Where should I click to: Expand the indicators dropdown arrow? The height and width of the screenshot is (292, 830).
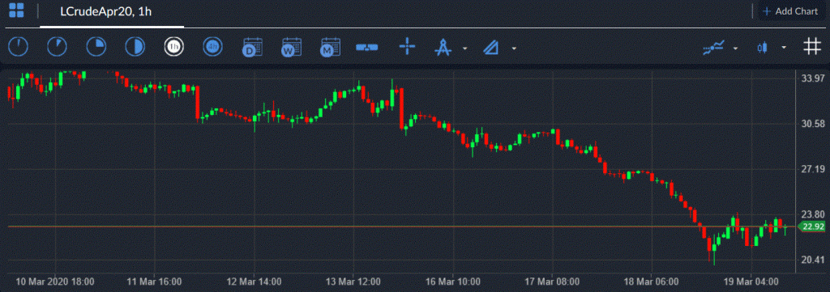pyautogui.click(x=735, y=48)
